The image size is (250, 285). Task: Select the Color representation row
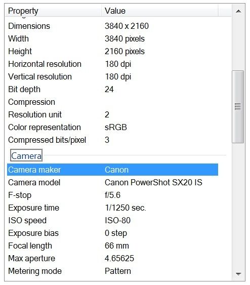tap(112, 127)
